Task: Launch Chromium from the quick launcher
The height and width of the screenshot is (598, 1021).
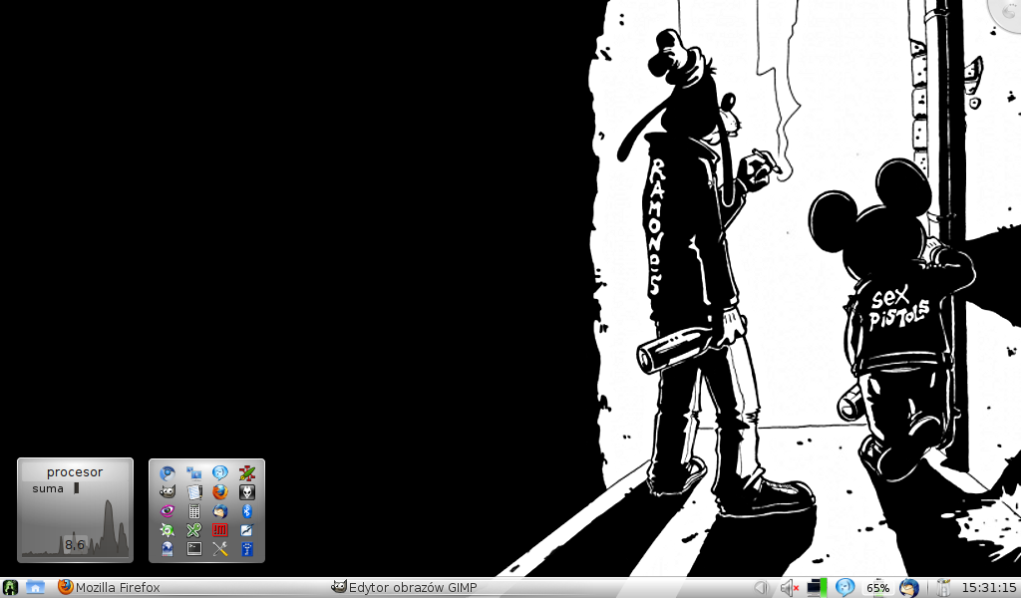Action: (x=168, y=473)
